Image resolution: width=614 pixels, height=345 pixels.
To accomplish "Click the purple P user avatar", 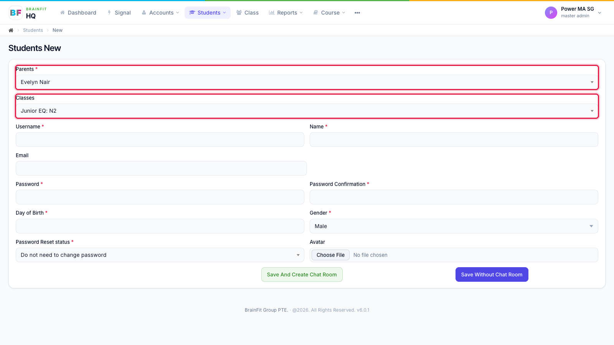I will (x=551, y=13).
